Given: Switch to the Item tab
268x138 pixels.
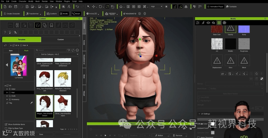Looking at the screenshot, I should (x=11, y=51).
